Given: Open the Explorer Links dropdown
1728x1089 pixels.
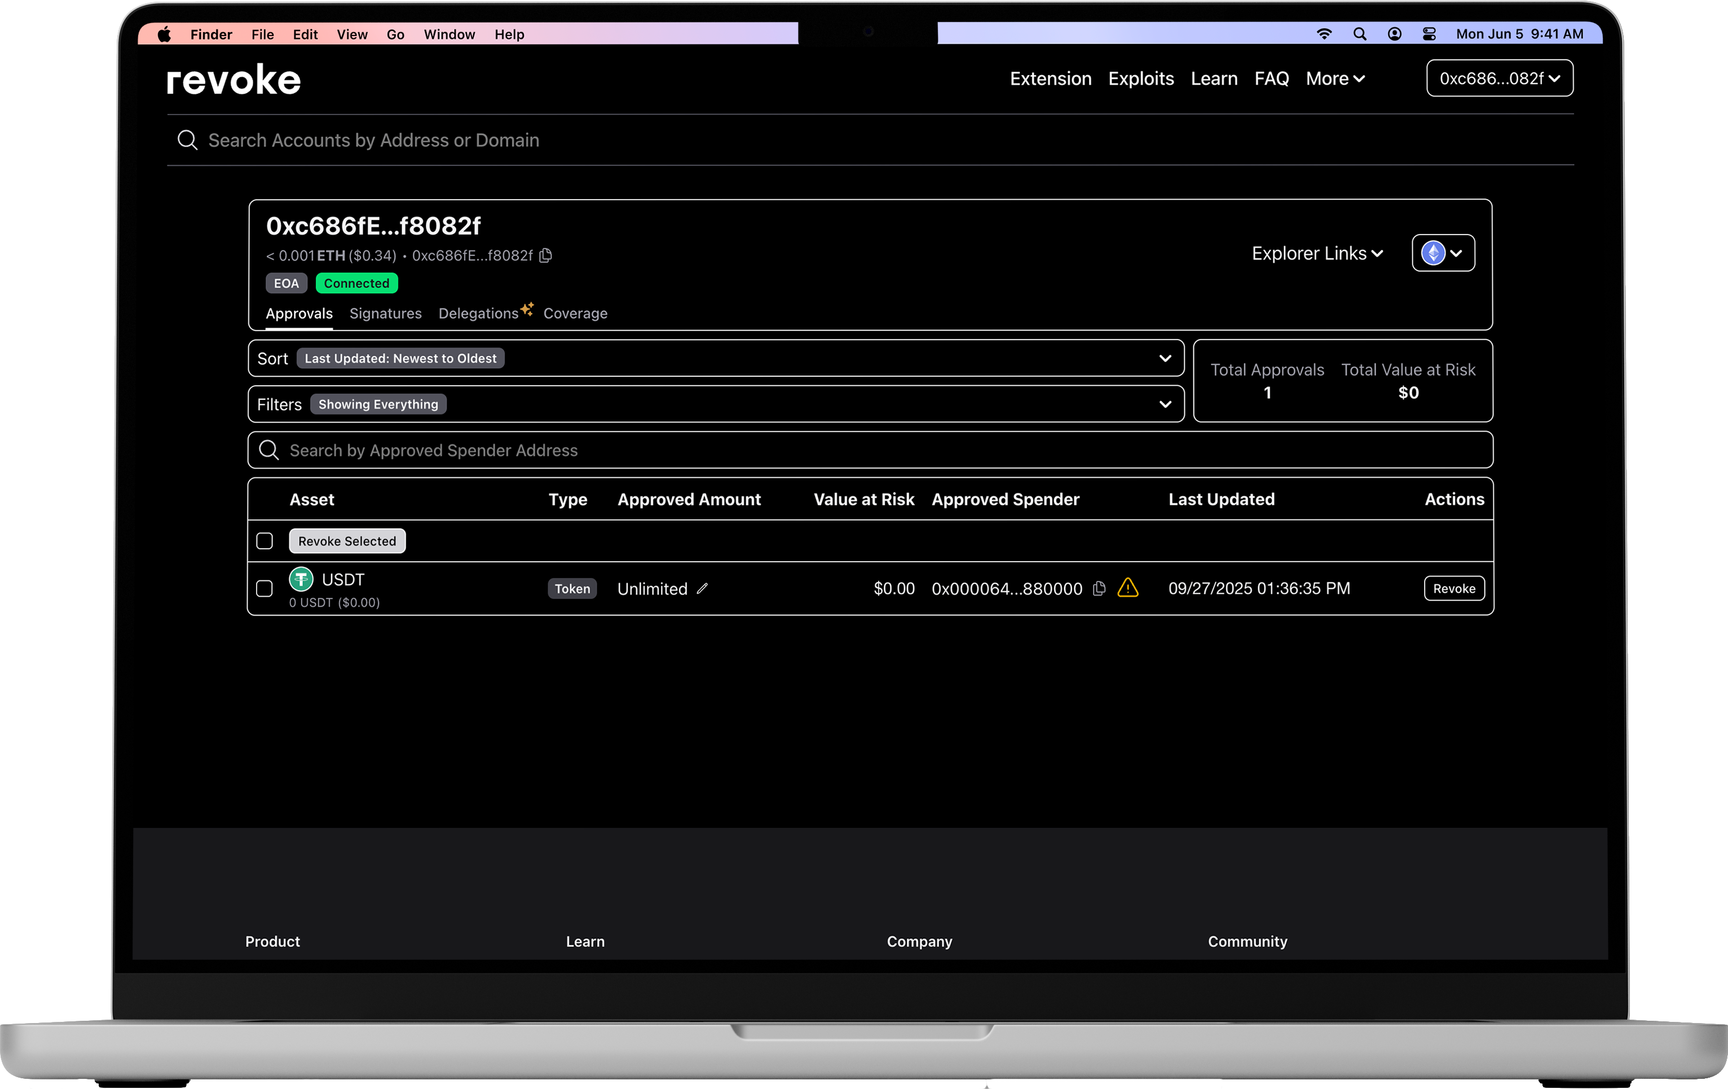Looking at the screenshot, I should [x=1317, y=253].
